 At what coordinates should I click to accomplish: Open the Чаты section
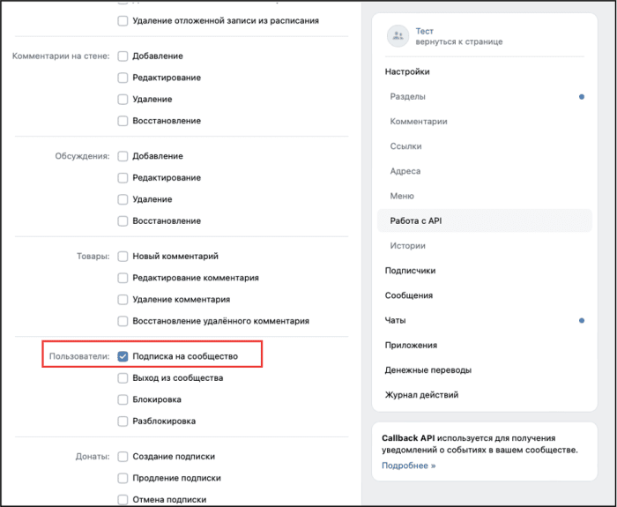point(395,320)
